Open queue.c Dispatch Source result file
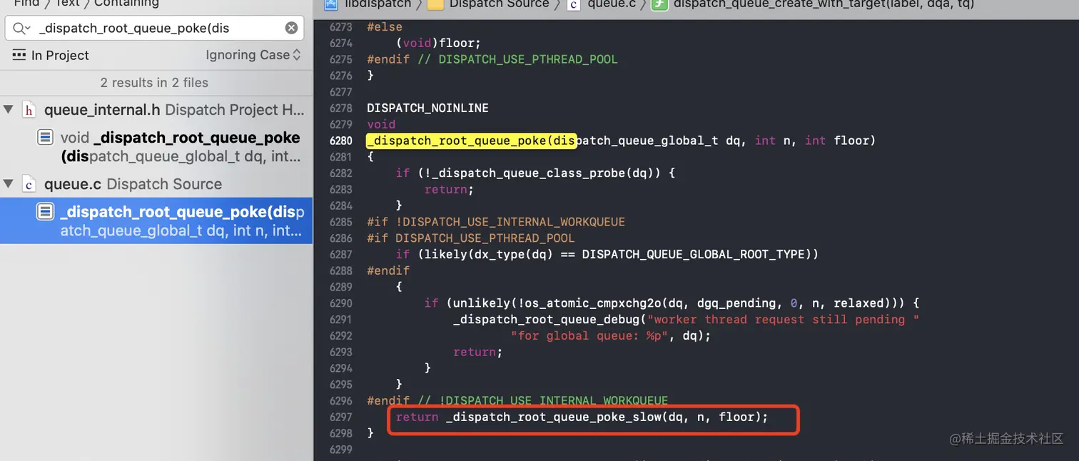This screenshot has height=461, width=1079. coord(133,184)
